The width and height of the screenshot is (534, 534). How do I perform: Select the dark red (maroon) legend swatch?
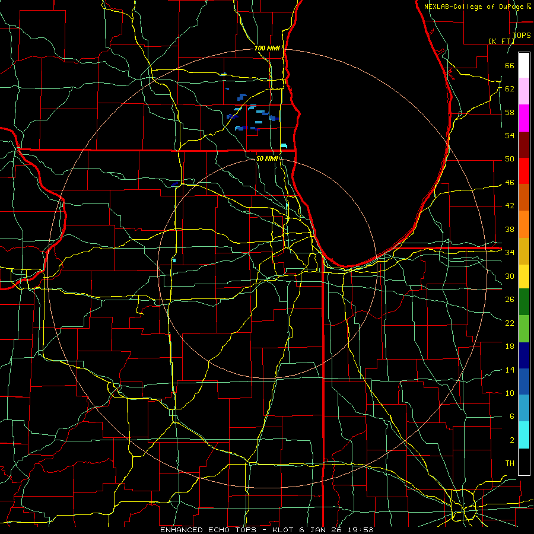[524, 145]
